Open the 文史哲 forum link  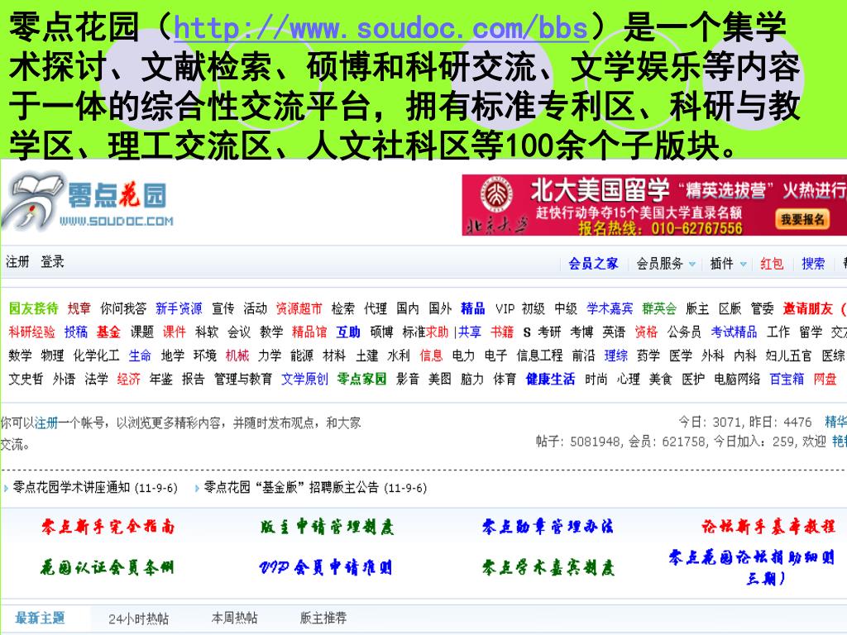tap(26, 379)
